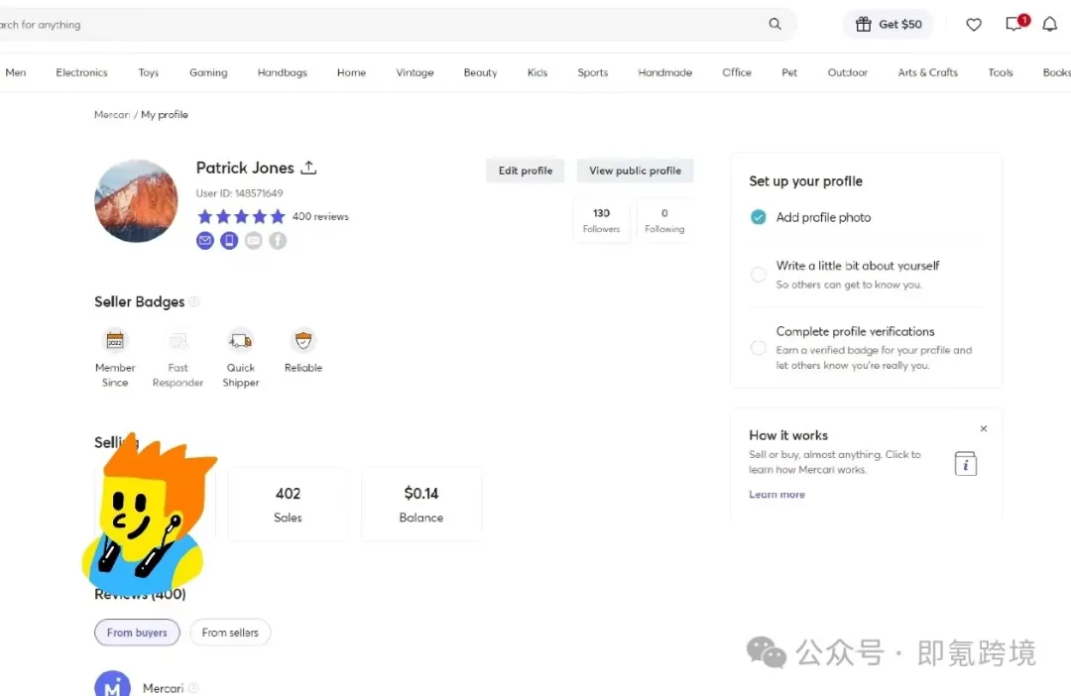Click the Edit profile button
This screenshot has width=1071, height=696.
[x=526, y=171]
